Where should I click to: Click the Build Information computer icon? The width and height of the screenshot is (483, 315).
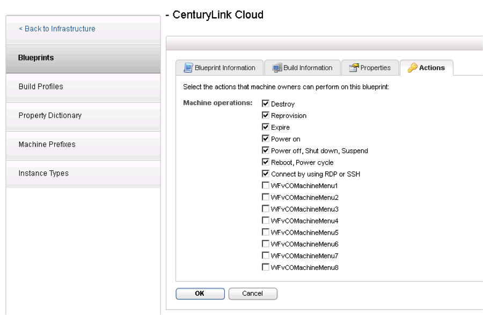click(277, 67)
